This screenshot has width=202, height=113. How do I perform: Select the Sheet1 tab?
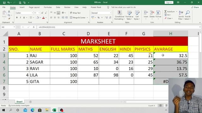(20, 102)
